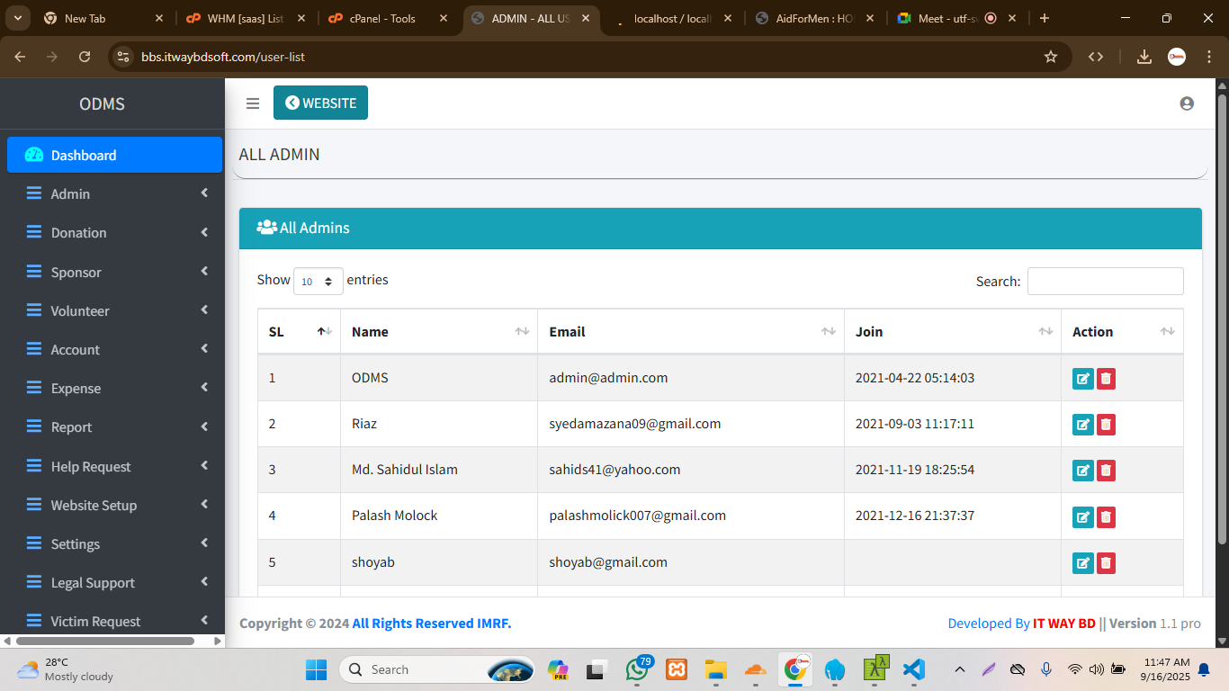Open the Show entries count dropdown
Screen dimensions: 1229x691
pos(318,282)
